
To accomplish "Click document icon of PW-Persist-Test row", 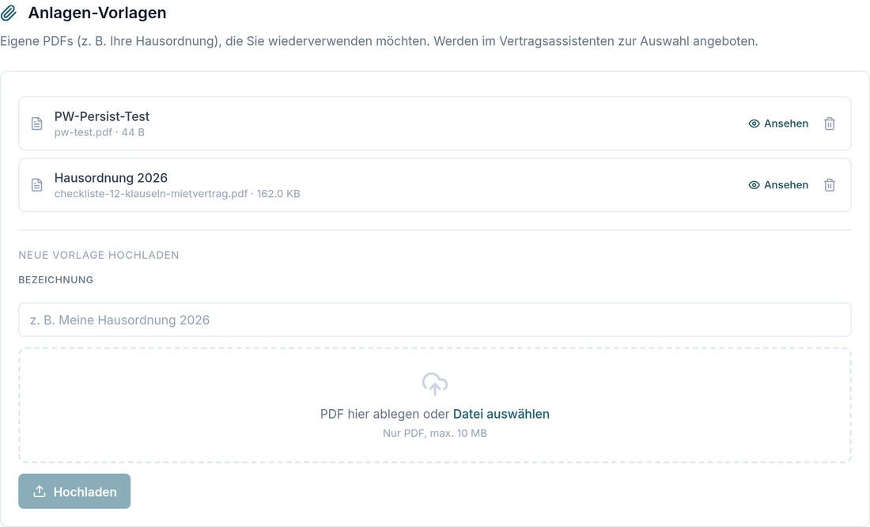I will pos(36,123).
